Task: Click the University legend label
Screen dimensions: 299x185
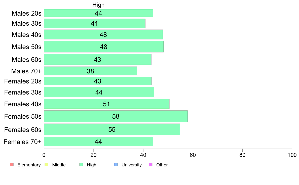Action: click(132, 165)
